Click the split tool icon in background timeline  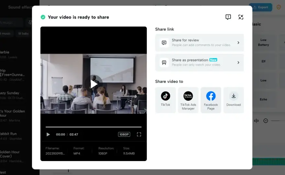click(256, 121)
